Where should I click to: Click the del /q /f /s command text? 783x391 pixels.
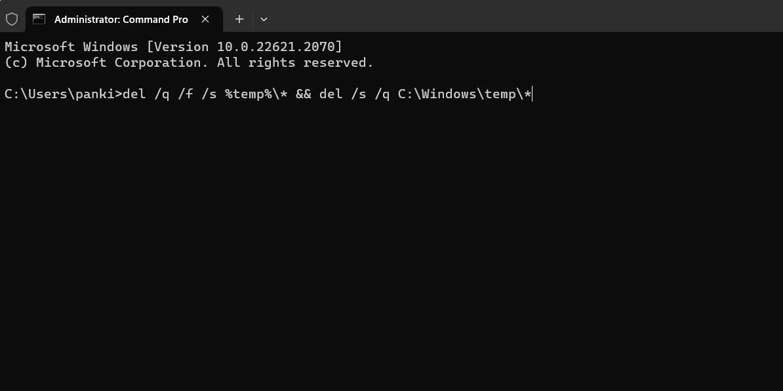coord(169,94)
